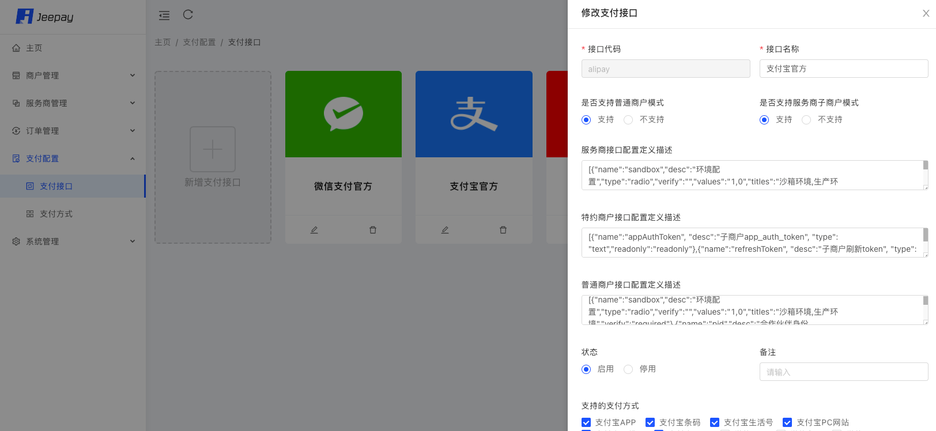Set 状态 to 停用
Viewport: 936px width, 431px height.
(x=628, y=369)
